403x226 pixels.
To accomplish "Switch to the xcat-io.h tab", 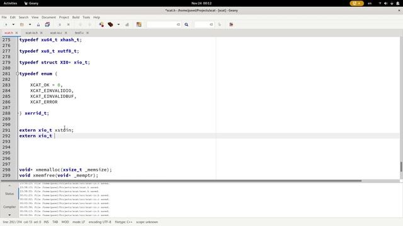I will (x=31, y=33).
